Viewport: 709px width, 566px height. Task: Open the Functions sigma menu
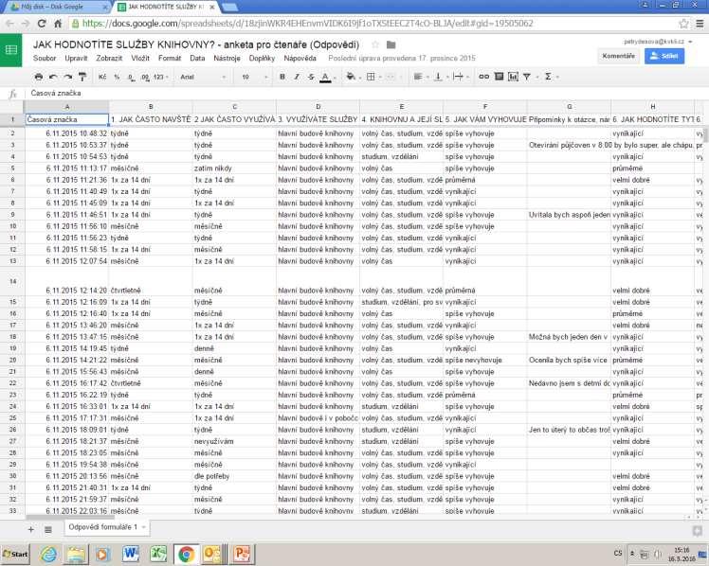click(551, 78)
